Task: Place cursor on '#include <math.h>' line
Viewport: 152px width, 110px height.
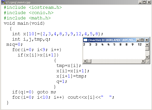Action: 27,18
